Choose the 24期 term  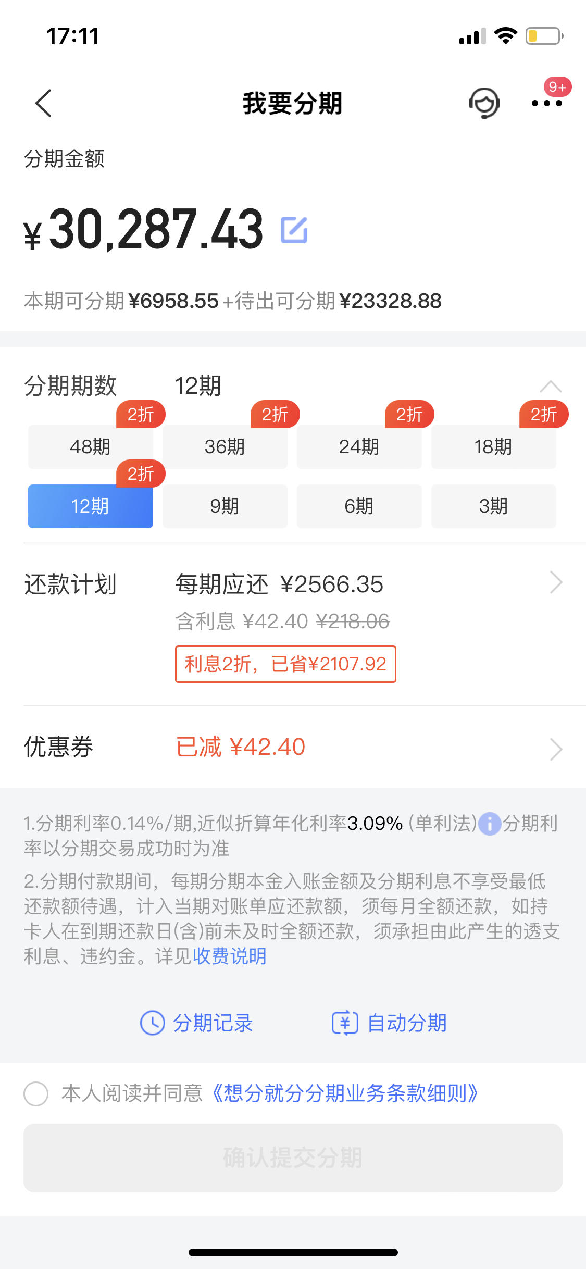tap(359, 447)
